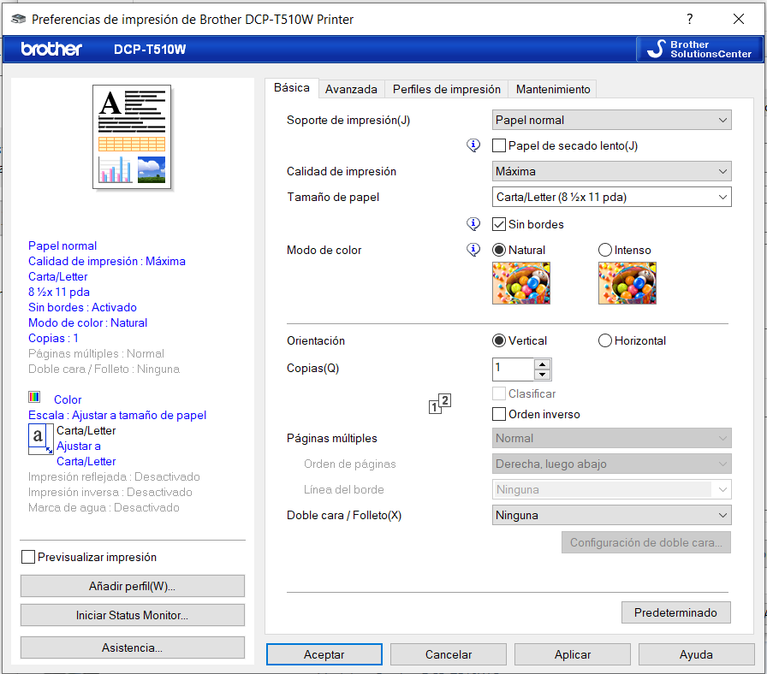Choose Vertical orientation
Viewport: 767px width, 674px height.
pos(499,340)
